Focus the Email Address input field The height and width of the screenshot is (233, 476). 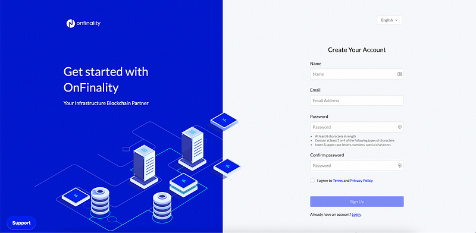(x=356, y=100)
